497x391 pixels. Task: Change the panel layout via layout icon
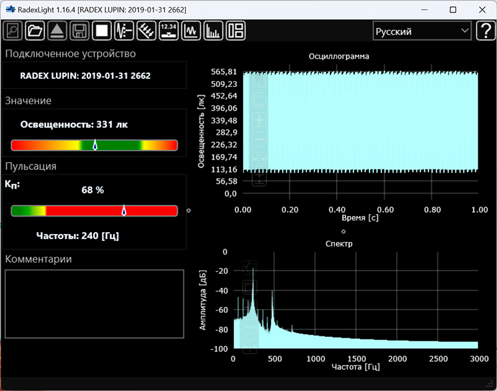pos(235,30)
